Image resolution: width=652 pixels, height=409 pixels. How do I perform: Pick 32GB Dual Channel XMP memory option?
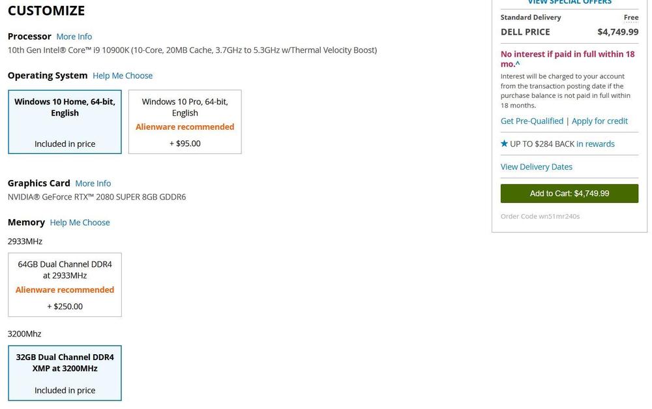click(x=65, y=373)
